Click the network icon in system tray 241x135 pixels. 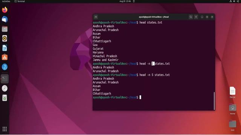pyautogui.click(x=230, y=1)
